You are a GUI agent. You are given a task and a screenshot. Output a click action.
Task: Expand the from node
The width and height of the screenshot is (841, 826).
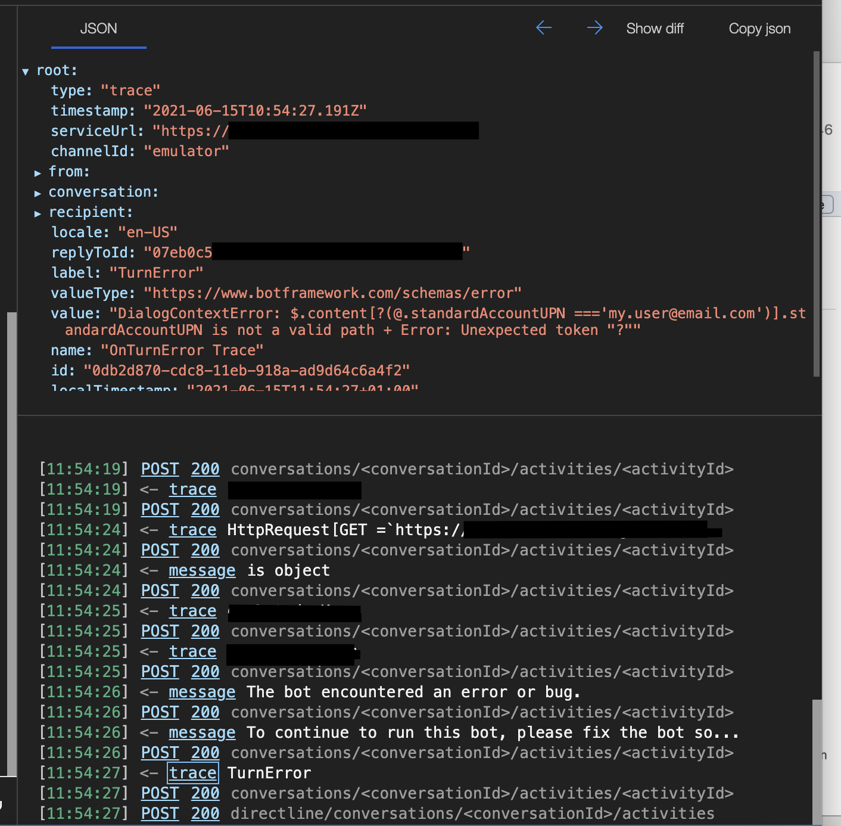[38, 172]
